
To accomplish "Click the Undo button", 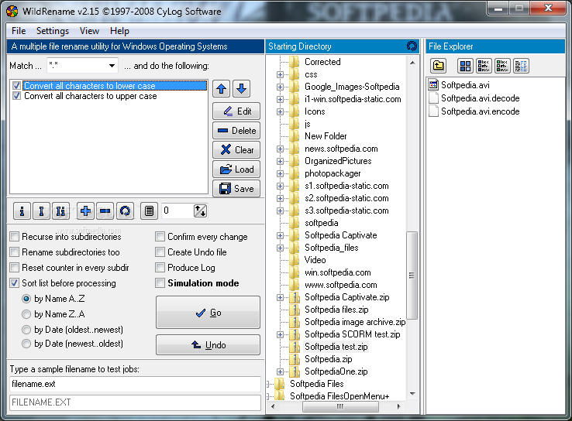I will (x=208, y=345).
